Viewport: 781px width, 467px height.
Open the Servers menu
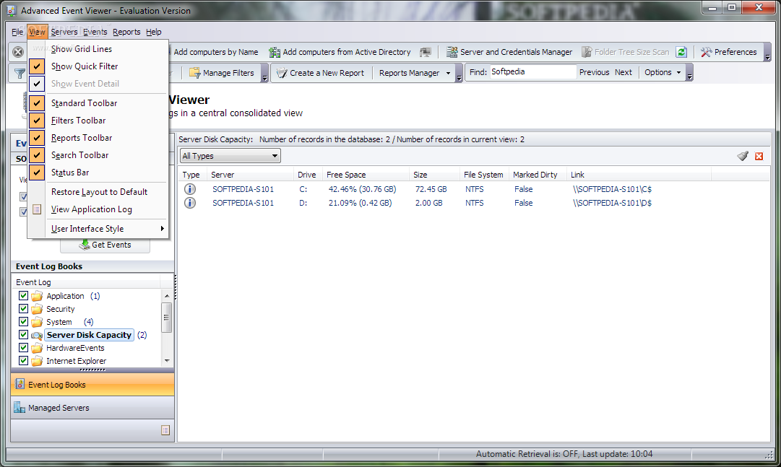[64, 32]
